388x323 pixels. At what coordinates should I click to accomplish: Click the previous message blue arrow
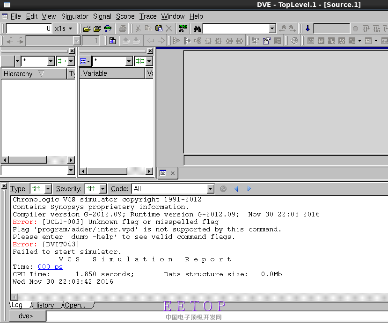click(236, 189)
